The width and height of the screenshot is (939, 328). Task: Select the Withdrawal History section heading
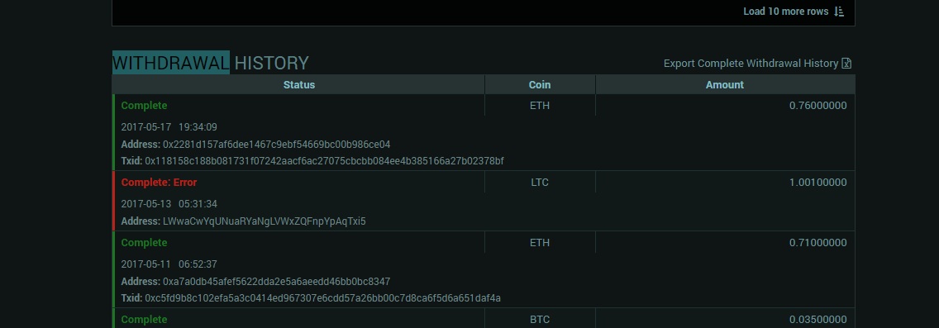point(210,63)
